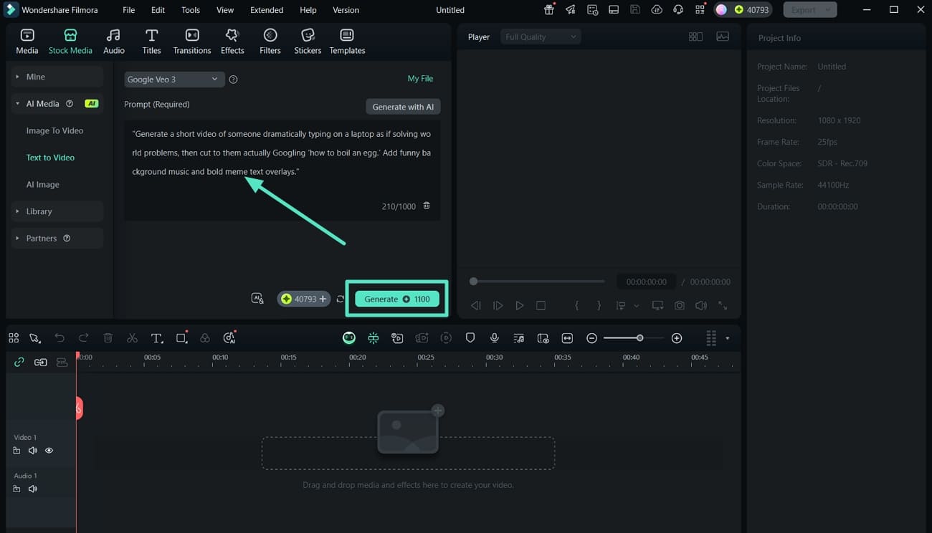Viewport: 932px width, 533px height.
Task: Open the color grading circles icon
Action: tap(205, 338)
